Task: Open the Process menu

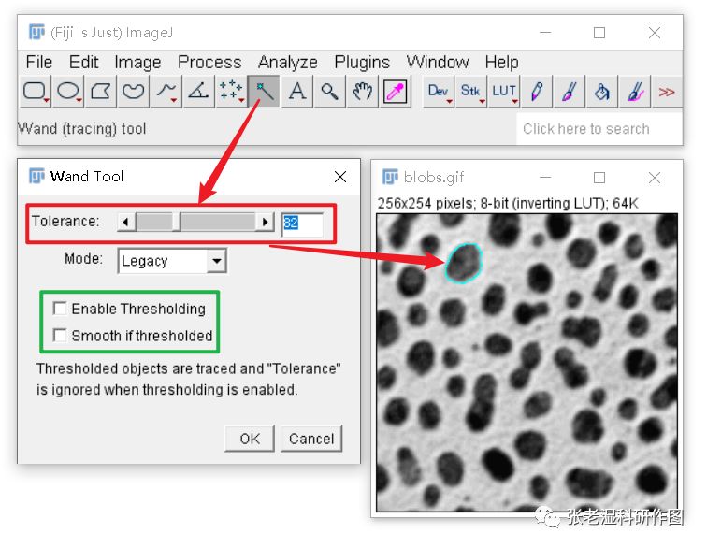Action: (209, 63)
